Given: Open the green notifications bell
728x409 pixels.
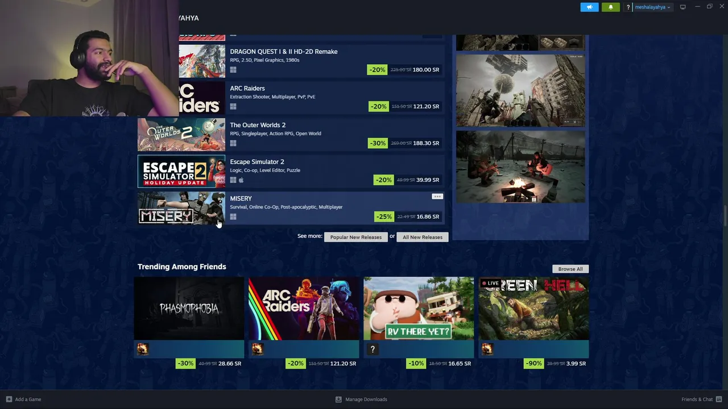Looking at the screenshot, I should (611, 7).
